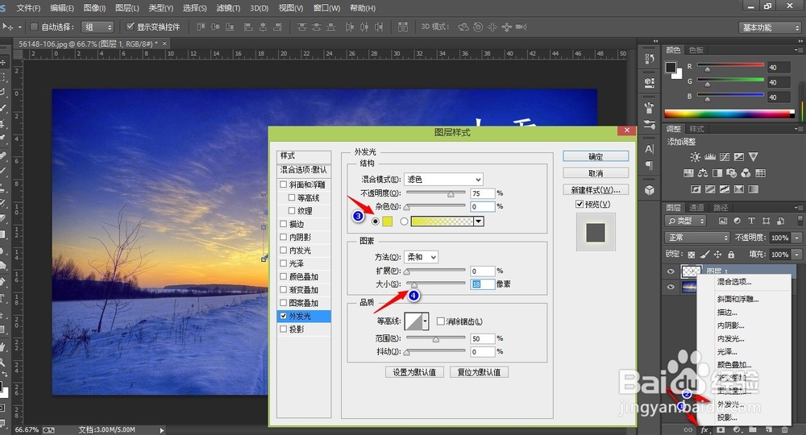806x435 pixels.
Task: Click the 新建样式(W)... button
Action: pos(596,190)
